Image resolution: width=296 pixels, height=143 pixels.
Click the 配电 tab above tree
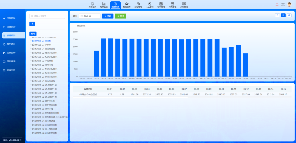point(33,34)
